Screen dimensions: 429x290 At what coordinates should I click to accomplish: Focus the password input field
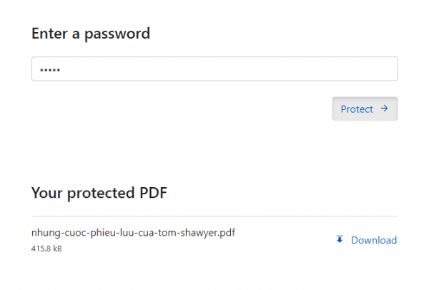pos(214,69)
